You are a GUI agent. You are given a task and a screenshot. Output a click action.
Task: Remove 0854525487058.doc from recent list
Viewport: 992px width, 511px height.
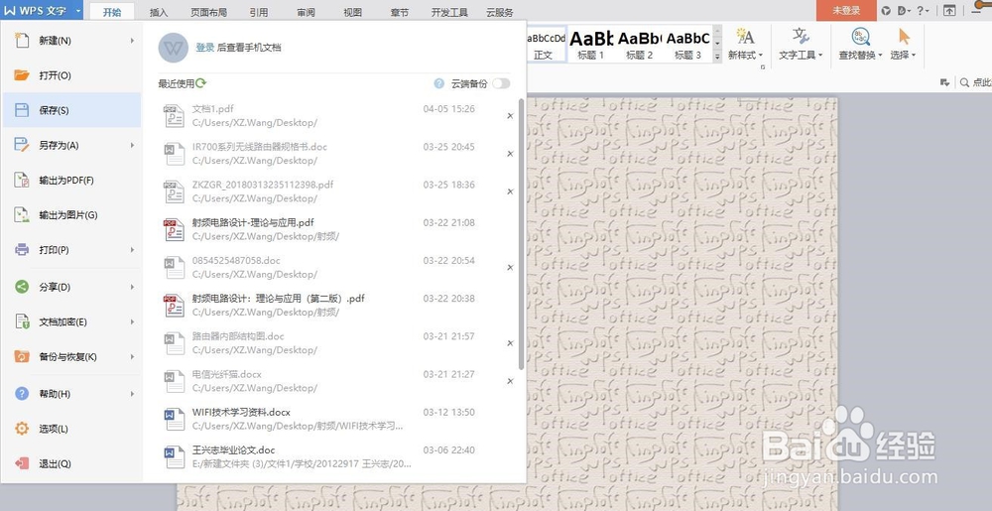pos(510,268)
